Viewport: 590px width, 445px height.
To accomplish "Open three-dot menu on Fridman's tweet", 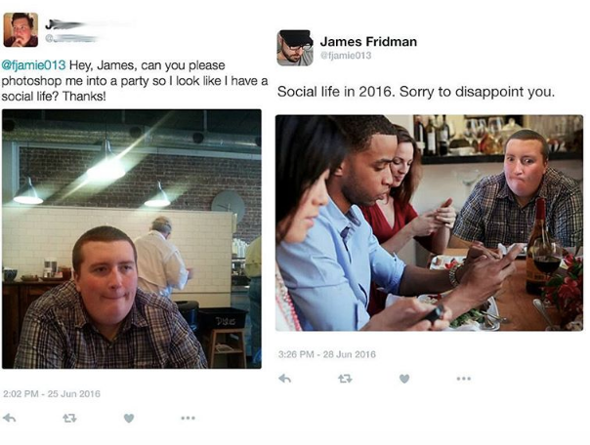I will pos(464,379).
